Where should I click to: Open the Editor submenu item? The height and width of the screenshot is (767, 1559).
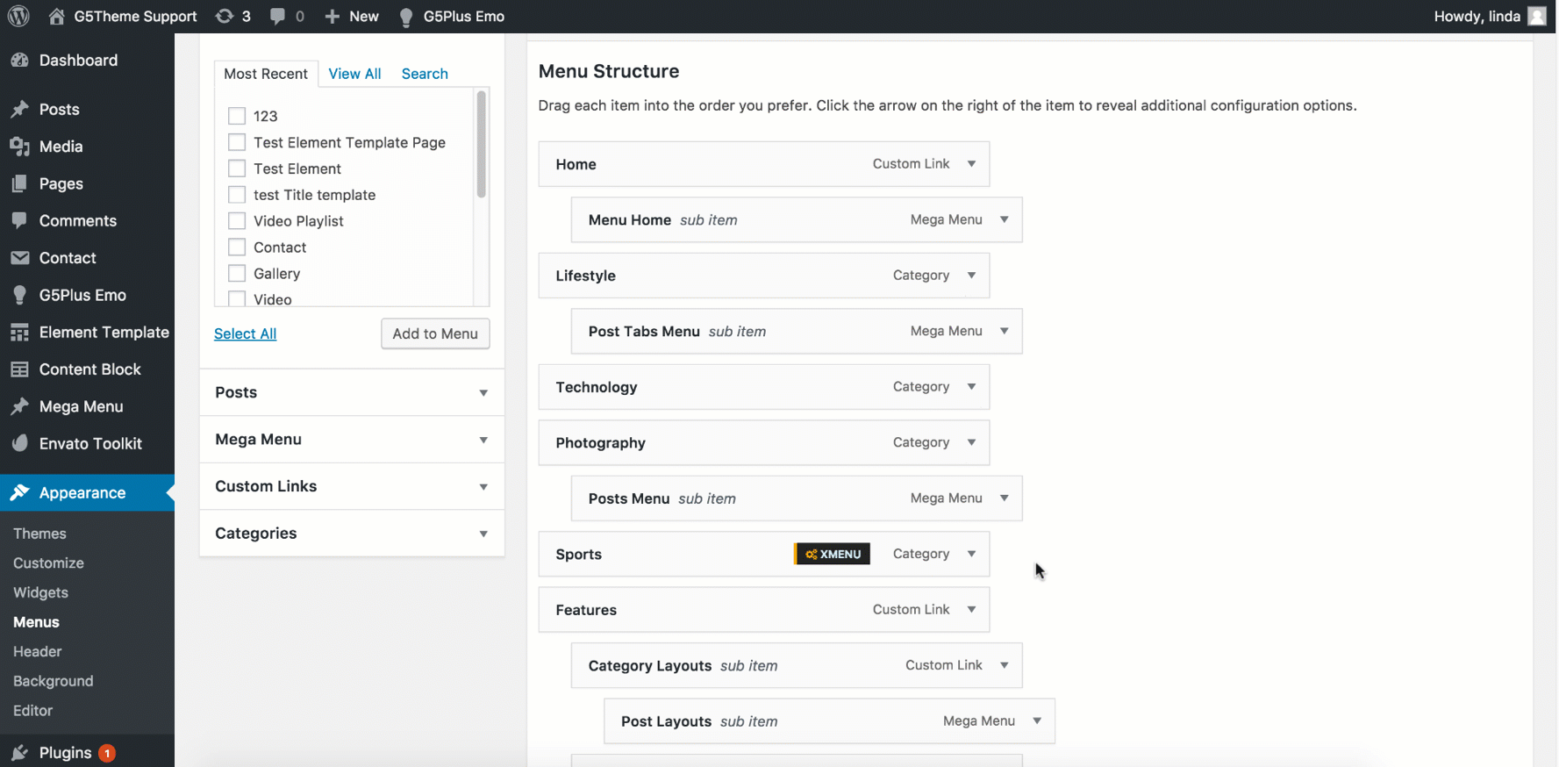(32, 711)
